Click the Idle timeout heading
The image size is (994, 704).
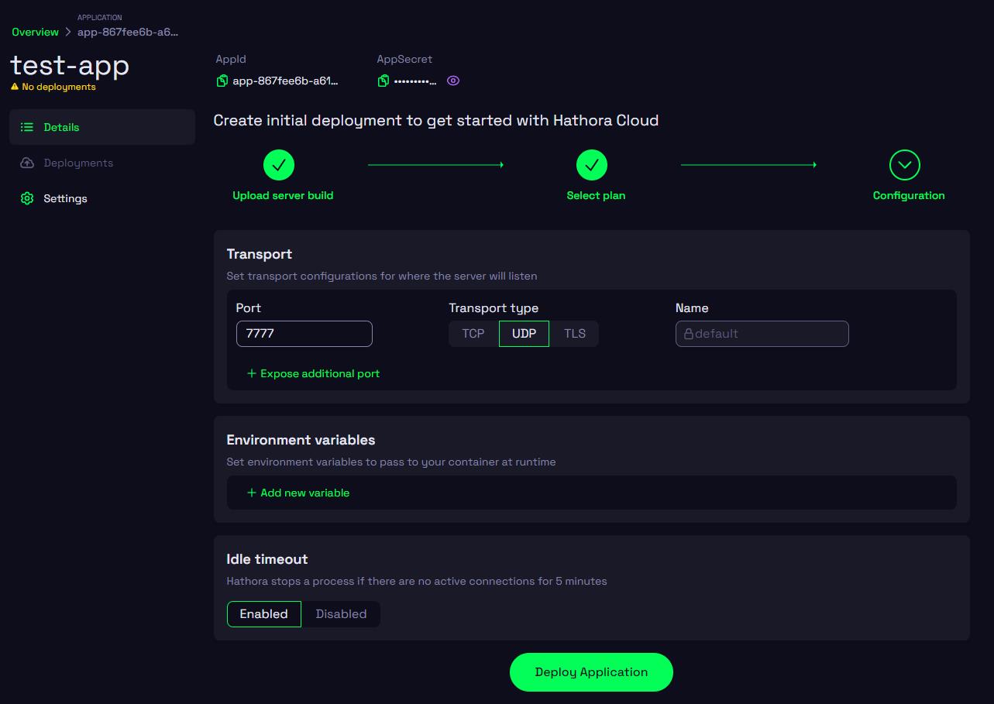267,559
